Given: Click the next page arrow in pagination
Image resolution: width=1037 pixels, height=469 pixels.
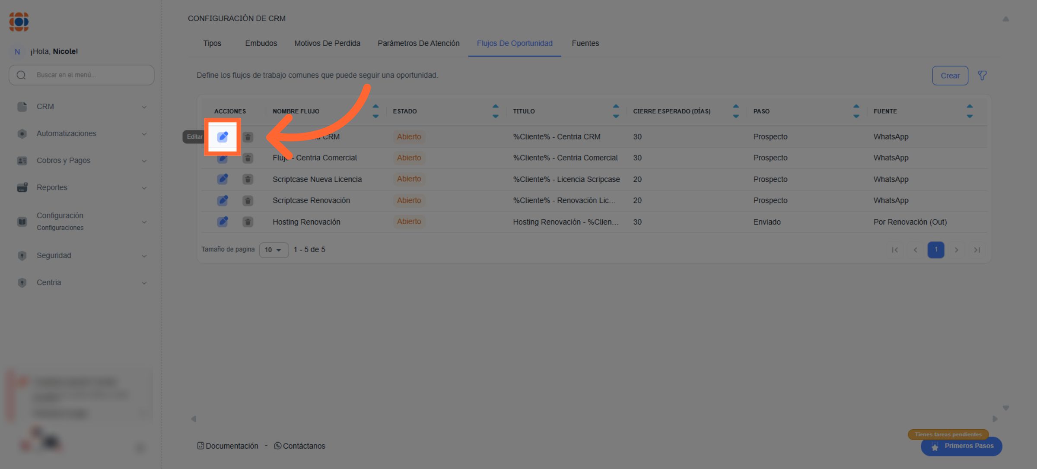Looking at the screenshot, I should 956,250.
